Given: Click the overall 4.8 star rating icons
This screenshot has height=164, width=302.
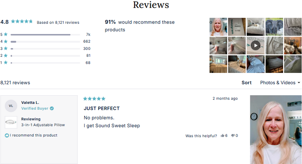Looking at the screenshot, I should [22, 22].
